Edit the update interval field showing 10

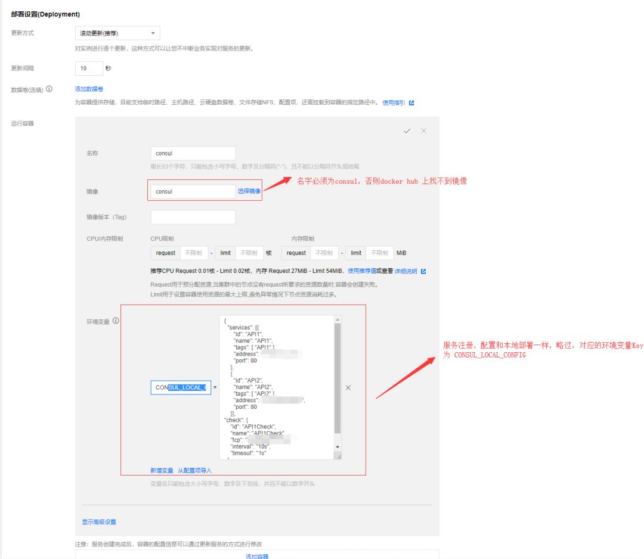pyautogui.click(x=89, y=68)
